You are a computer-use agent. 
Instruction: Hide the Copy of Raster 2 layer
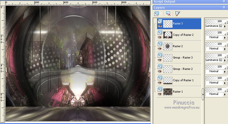(160, 37)
